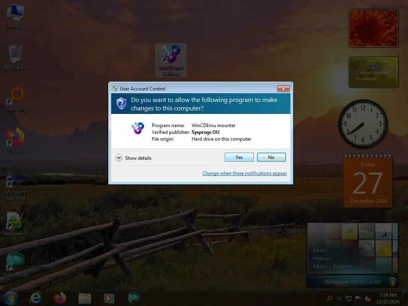Open Supermium from the taskbar
Viewport: 408px width, 306px height.
pyautogui.click(x=134, y=298)
